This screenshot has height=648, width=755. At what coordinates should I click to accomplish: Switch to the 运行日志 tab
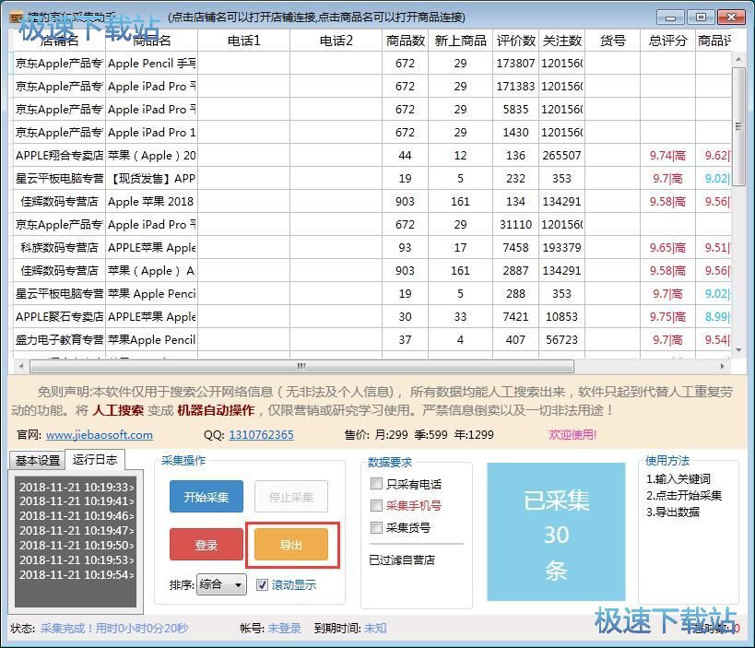point(95,460)
